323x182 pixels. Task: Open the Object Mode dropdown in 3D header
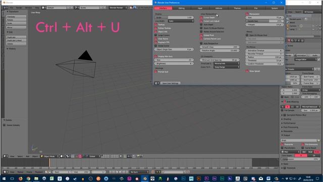49,156
